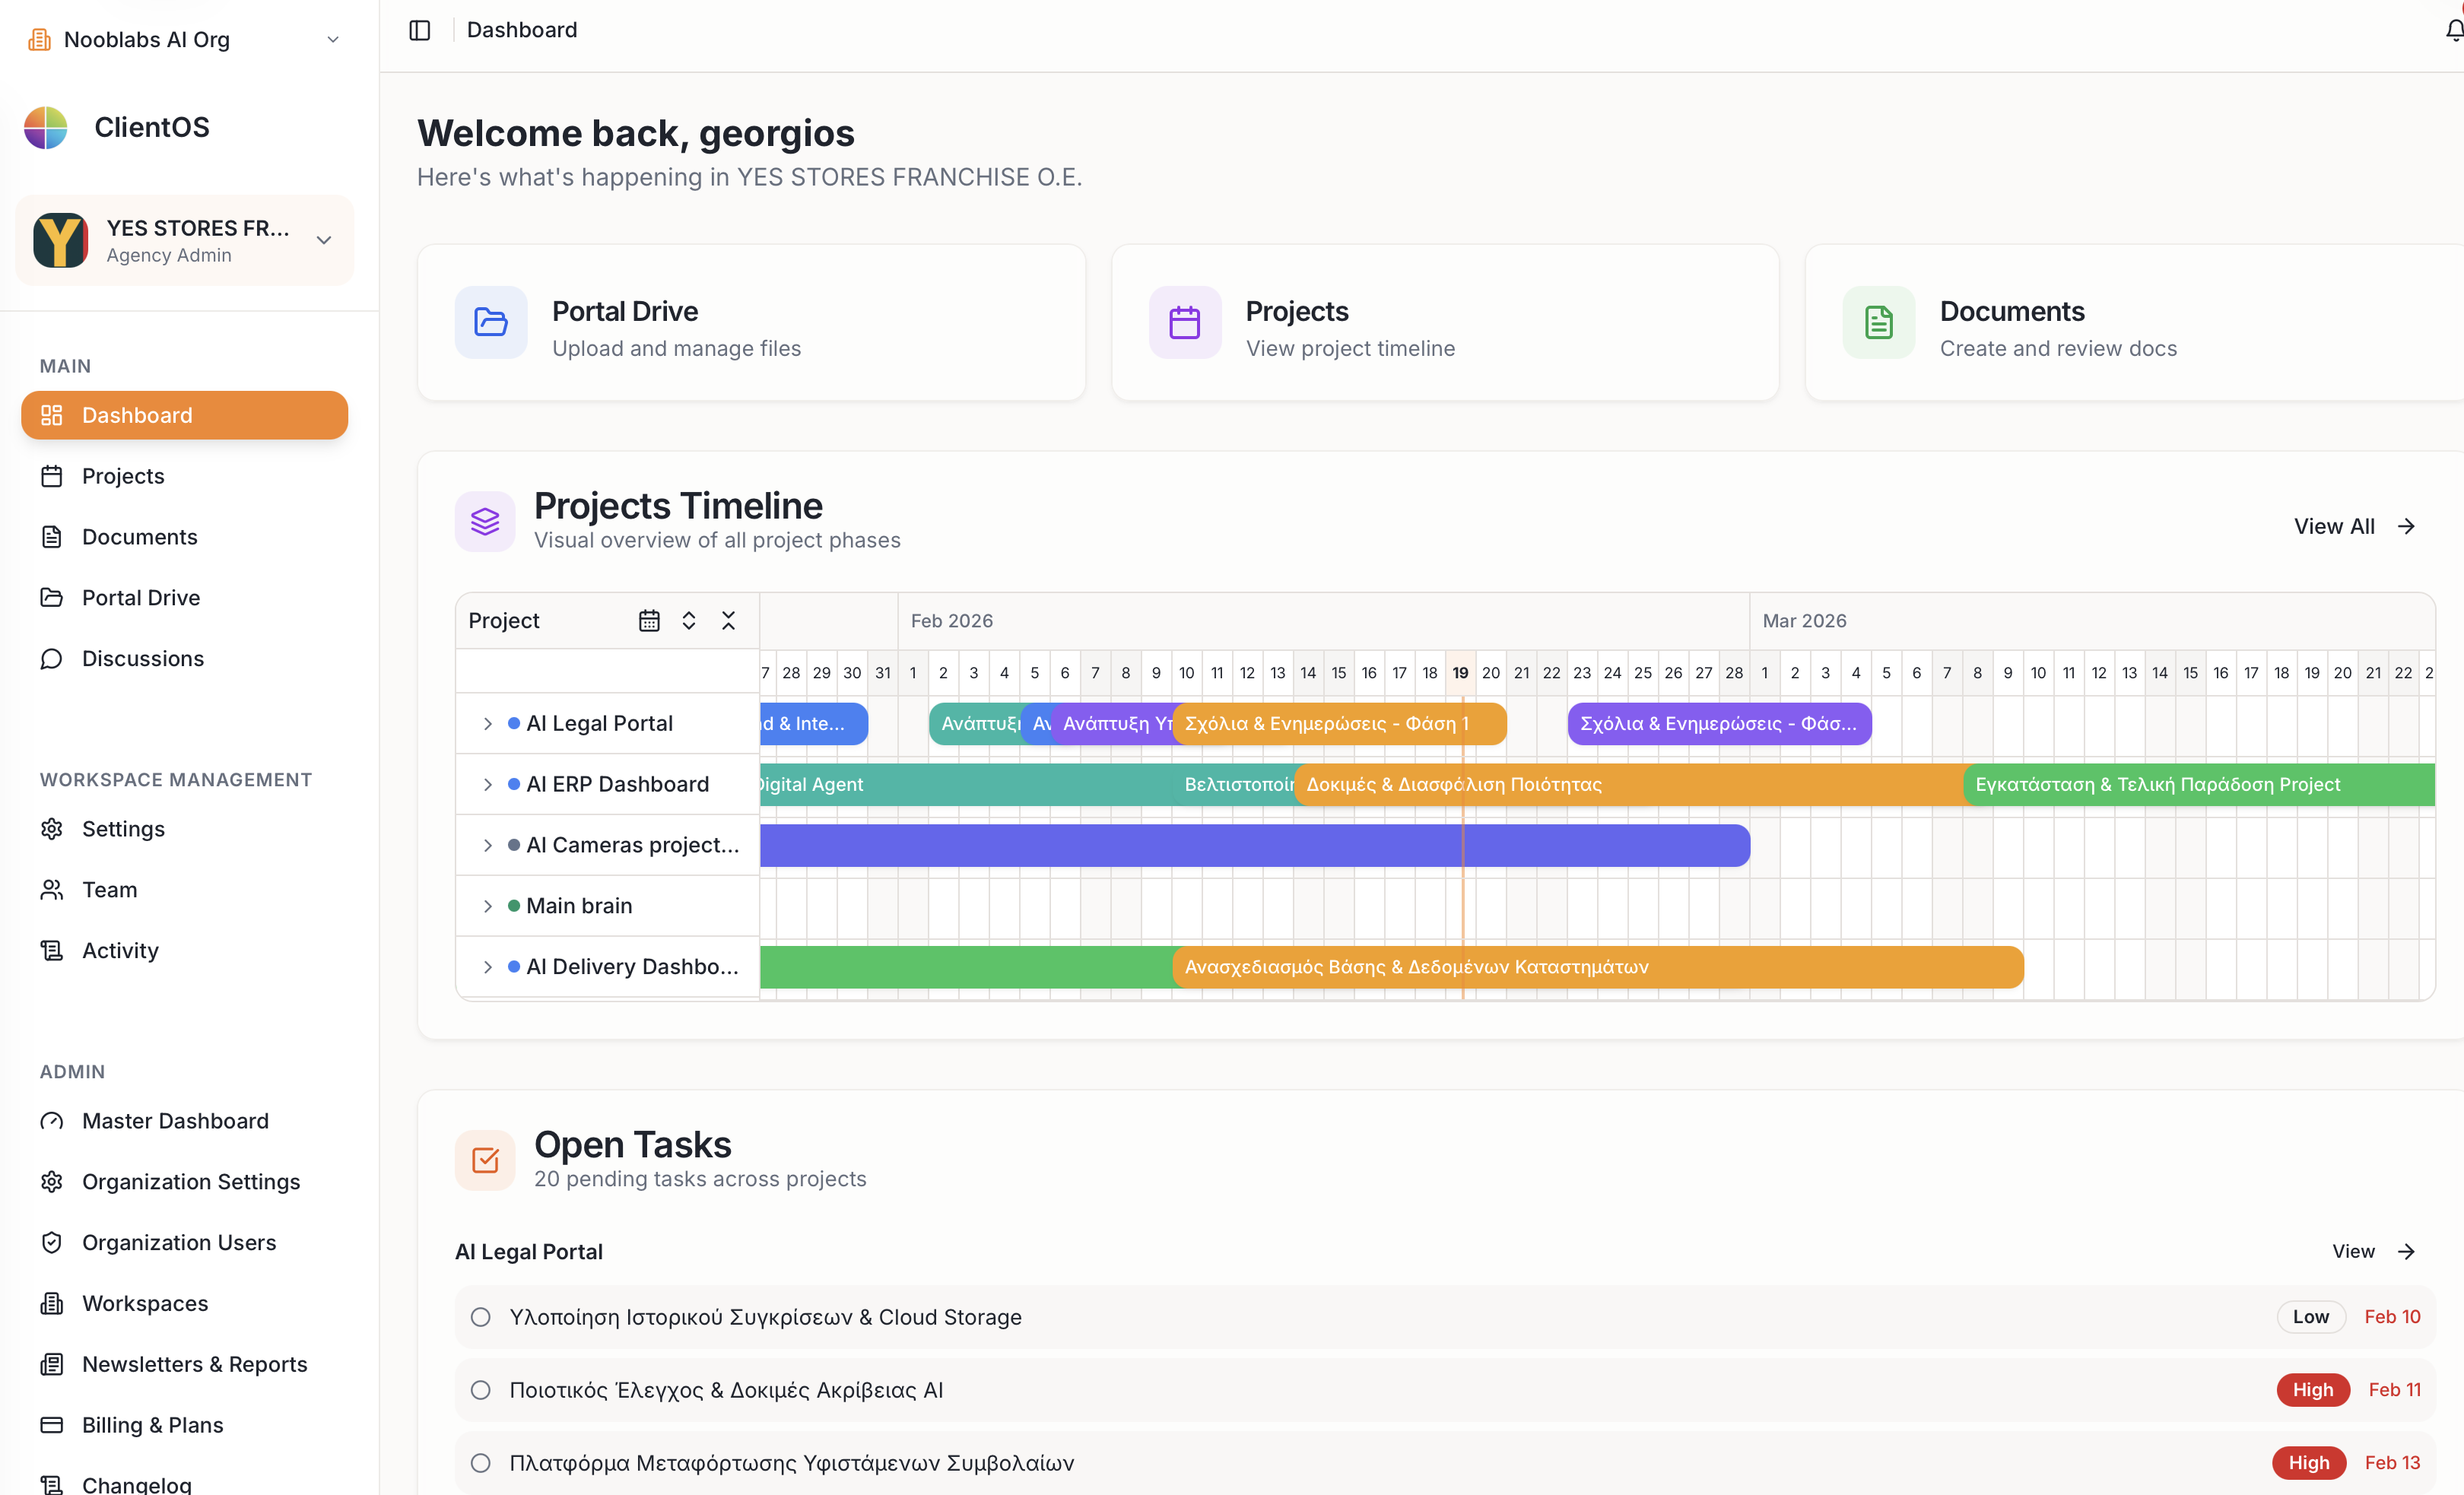Screen dimensions: 2464x1495
Task: Collapse the timeline rows using the collapse icon
Action: 729,620
